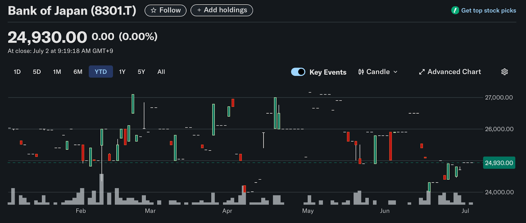Open chart settings gear icon
This screenshot has width=526, height=223.
504,72
